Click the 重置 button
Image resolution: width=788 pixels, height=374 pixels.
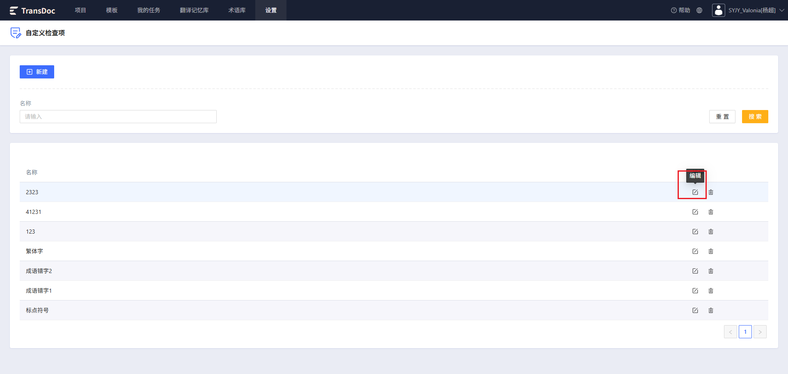[x=722, y=117]
